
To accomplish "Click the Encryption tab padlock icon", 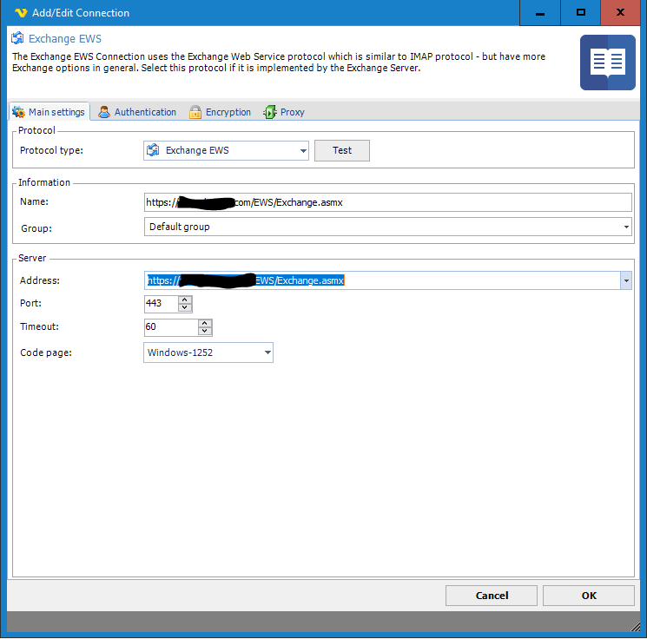I will click(x=195, y=112).
